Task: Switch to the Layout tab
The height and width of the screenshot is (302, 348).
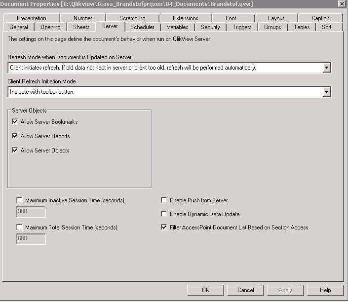Action: tap(276, 18)
